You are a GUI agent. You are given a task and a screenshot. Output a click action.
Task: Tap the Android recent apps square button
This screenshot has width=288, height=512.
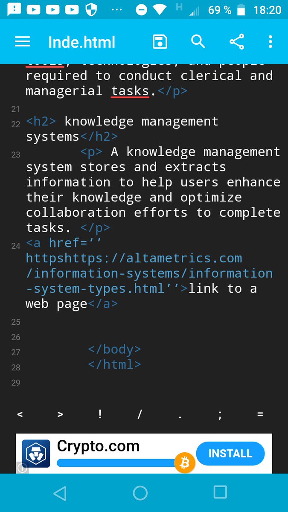[220, 492]
